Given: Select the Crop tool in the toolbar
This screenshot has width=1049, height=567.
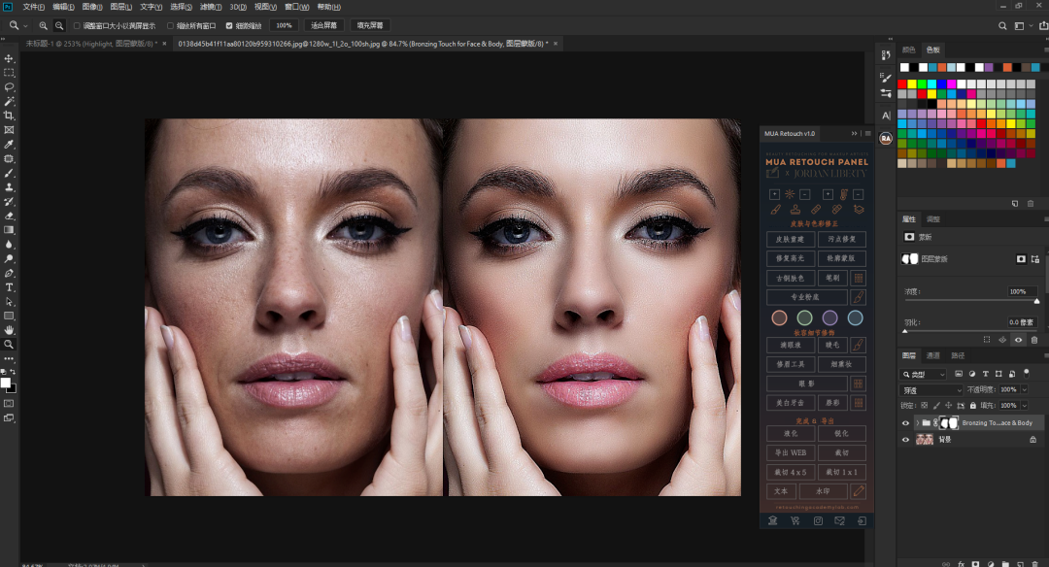Looking at the screenshot, I should (x=10, y=116).
